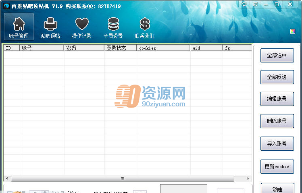Sort by the ID column header
Screen dimensions: 302x193
pyautogui.click(x=12, y=48)
